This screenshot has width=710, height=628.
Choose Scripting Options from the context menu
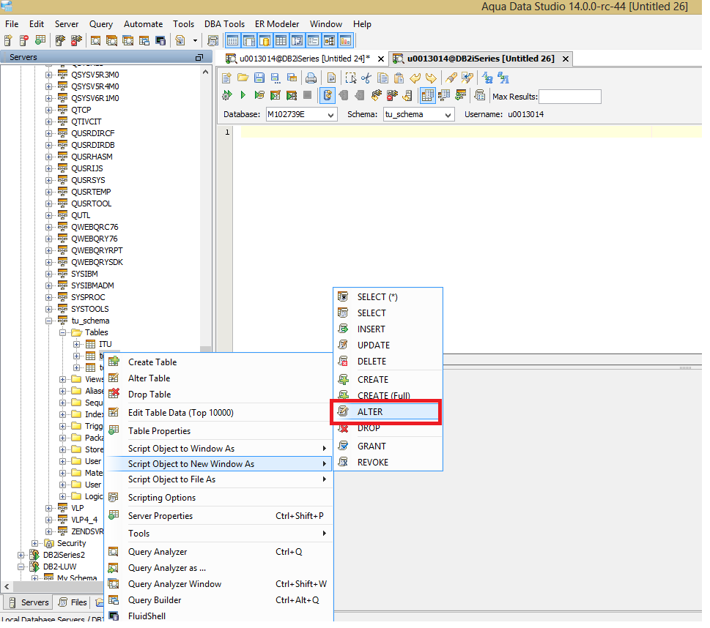pyautogui.click(x=219, y=497)
